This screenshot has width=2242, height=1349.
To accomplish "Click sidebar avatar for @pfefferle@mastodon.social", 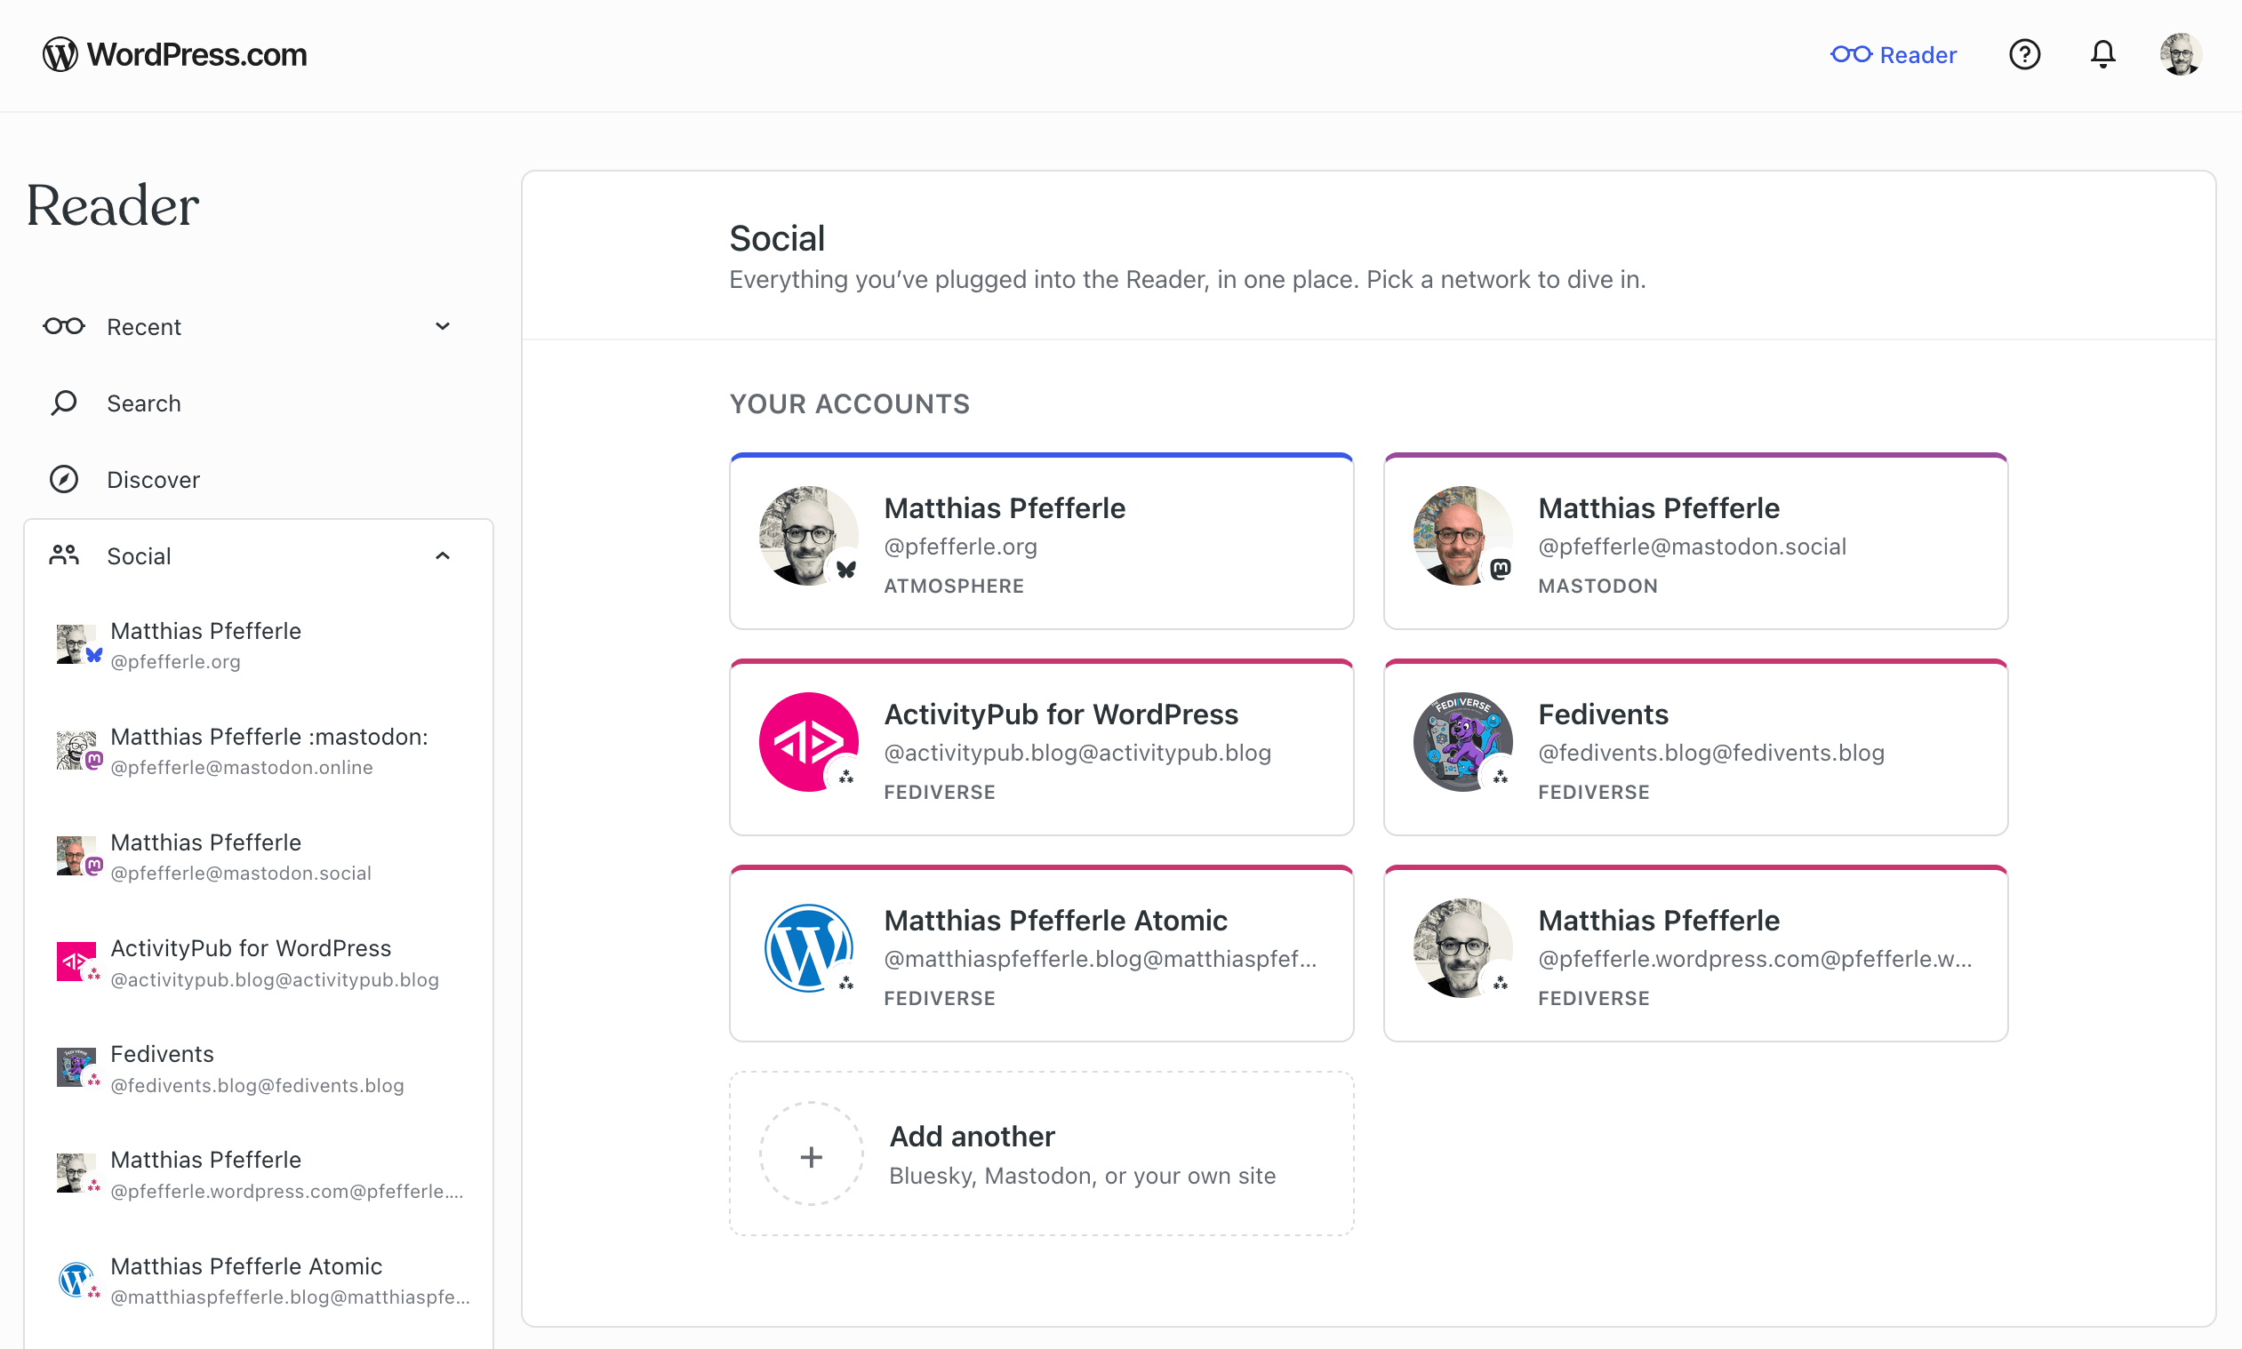I will (x=76, y=856).
